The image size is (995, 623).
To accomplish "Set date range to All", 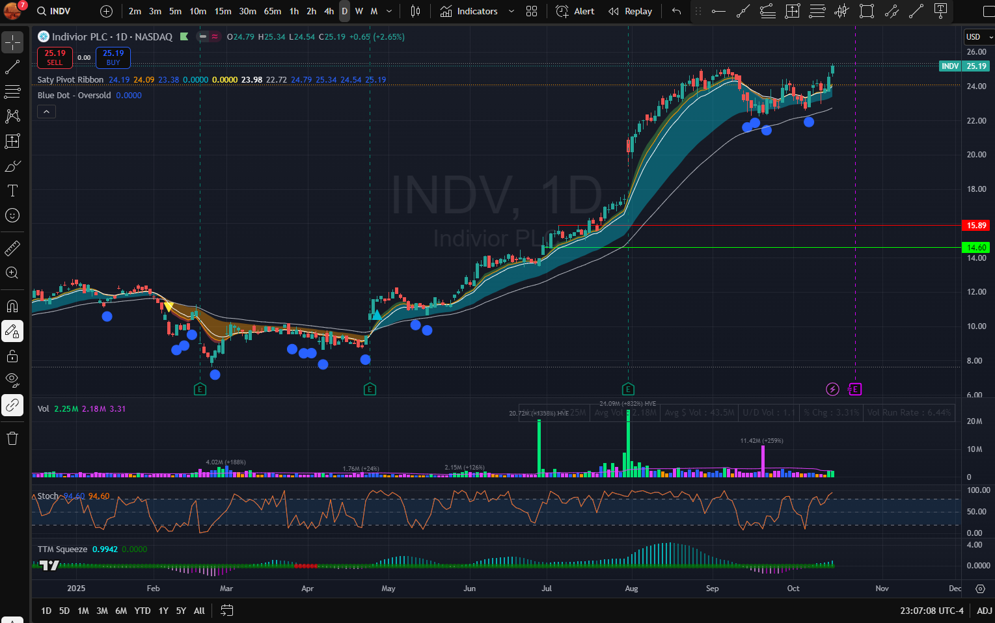I will (199, 611).
